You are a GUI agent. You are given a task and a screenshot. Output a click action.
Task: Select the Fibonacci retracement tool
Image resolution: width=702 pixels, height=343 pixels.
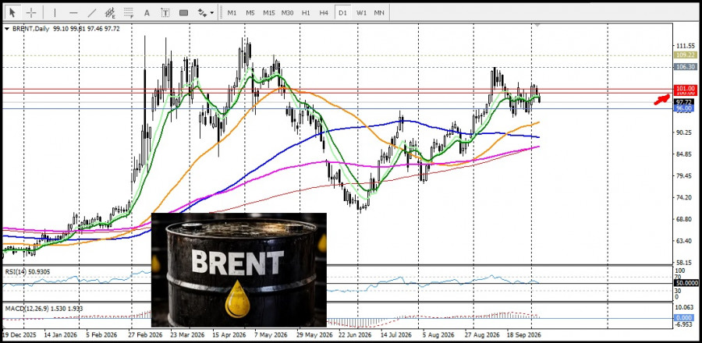tap(129, 12)
